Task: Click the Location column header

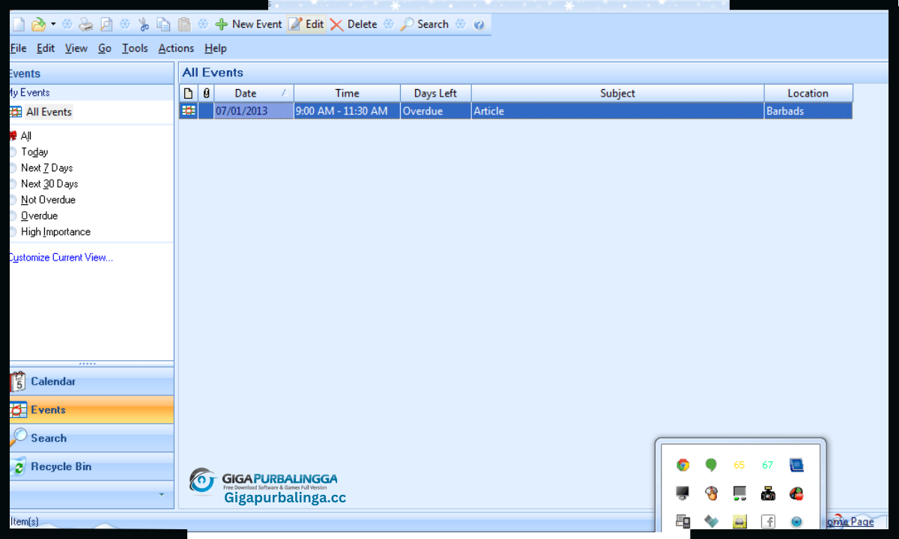Action: (808, 93)
